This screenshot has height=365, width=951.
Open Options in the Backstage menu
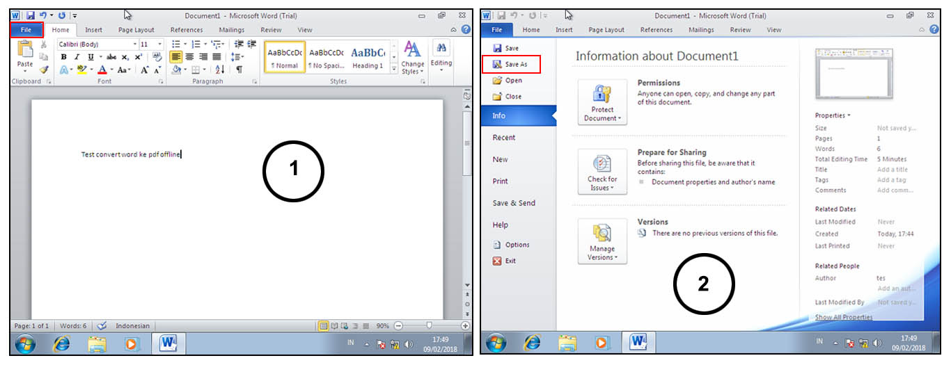pyautogui.click(x=512, y=245)
